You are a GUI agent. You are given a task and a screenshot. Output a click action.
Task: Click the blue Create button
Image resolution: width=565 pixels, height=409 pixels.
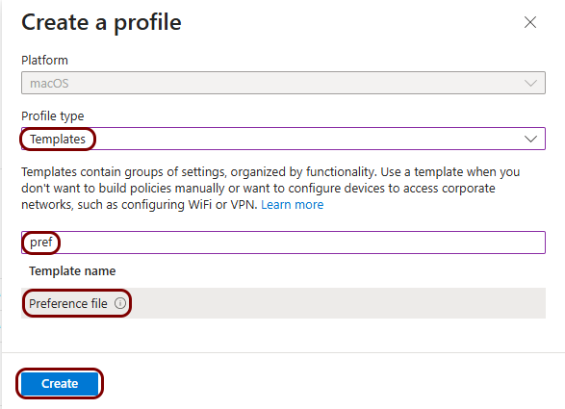60,383
